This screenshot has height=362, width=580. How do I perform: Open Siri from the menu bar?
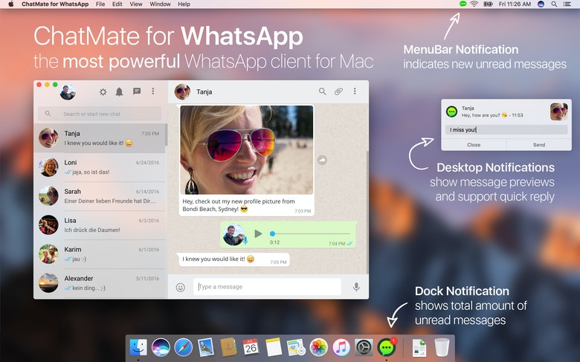pos(541,4)
